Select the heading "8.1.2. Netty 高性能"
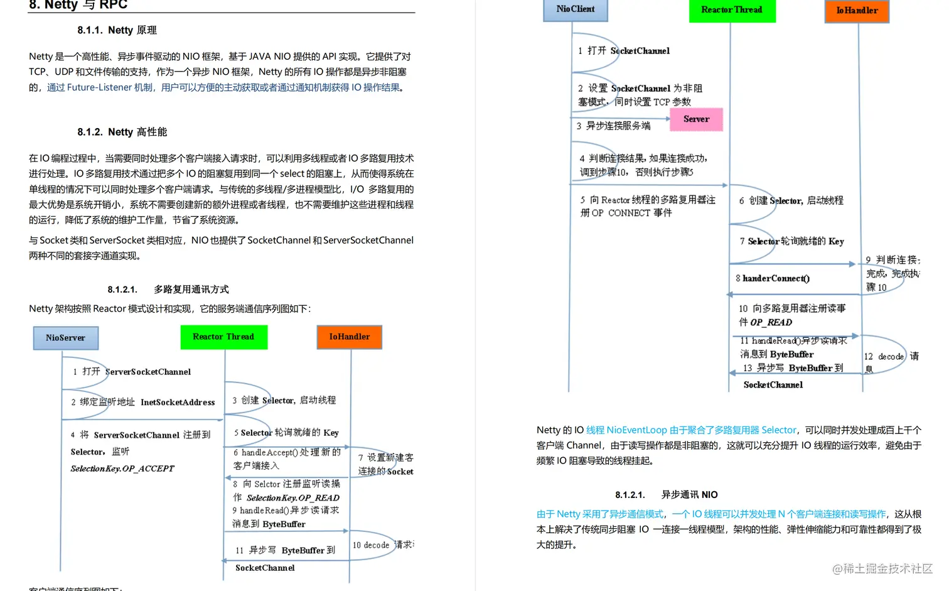This screenshot has height=591, width=949. pyautogui.click(x=122, y=132)
